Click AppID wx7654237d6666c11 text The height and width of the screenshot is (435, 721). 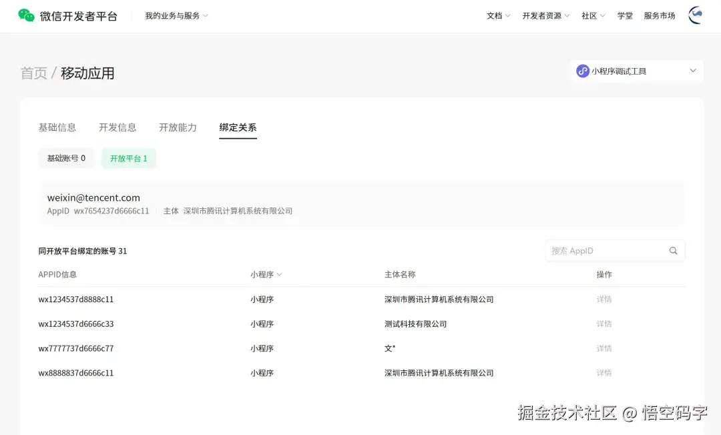point(98,211)
